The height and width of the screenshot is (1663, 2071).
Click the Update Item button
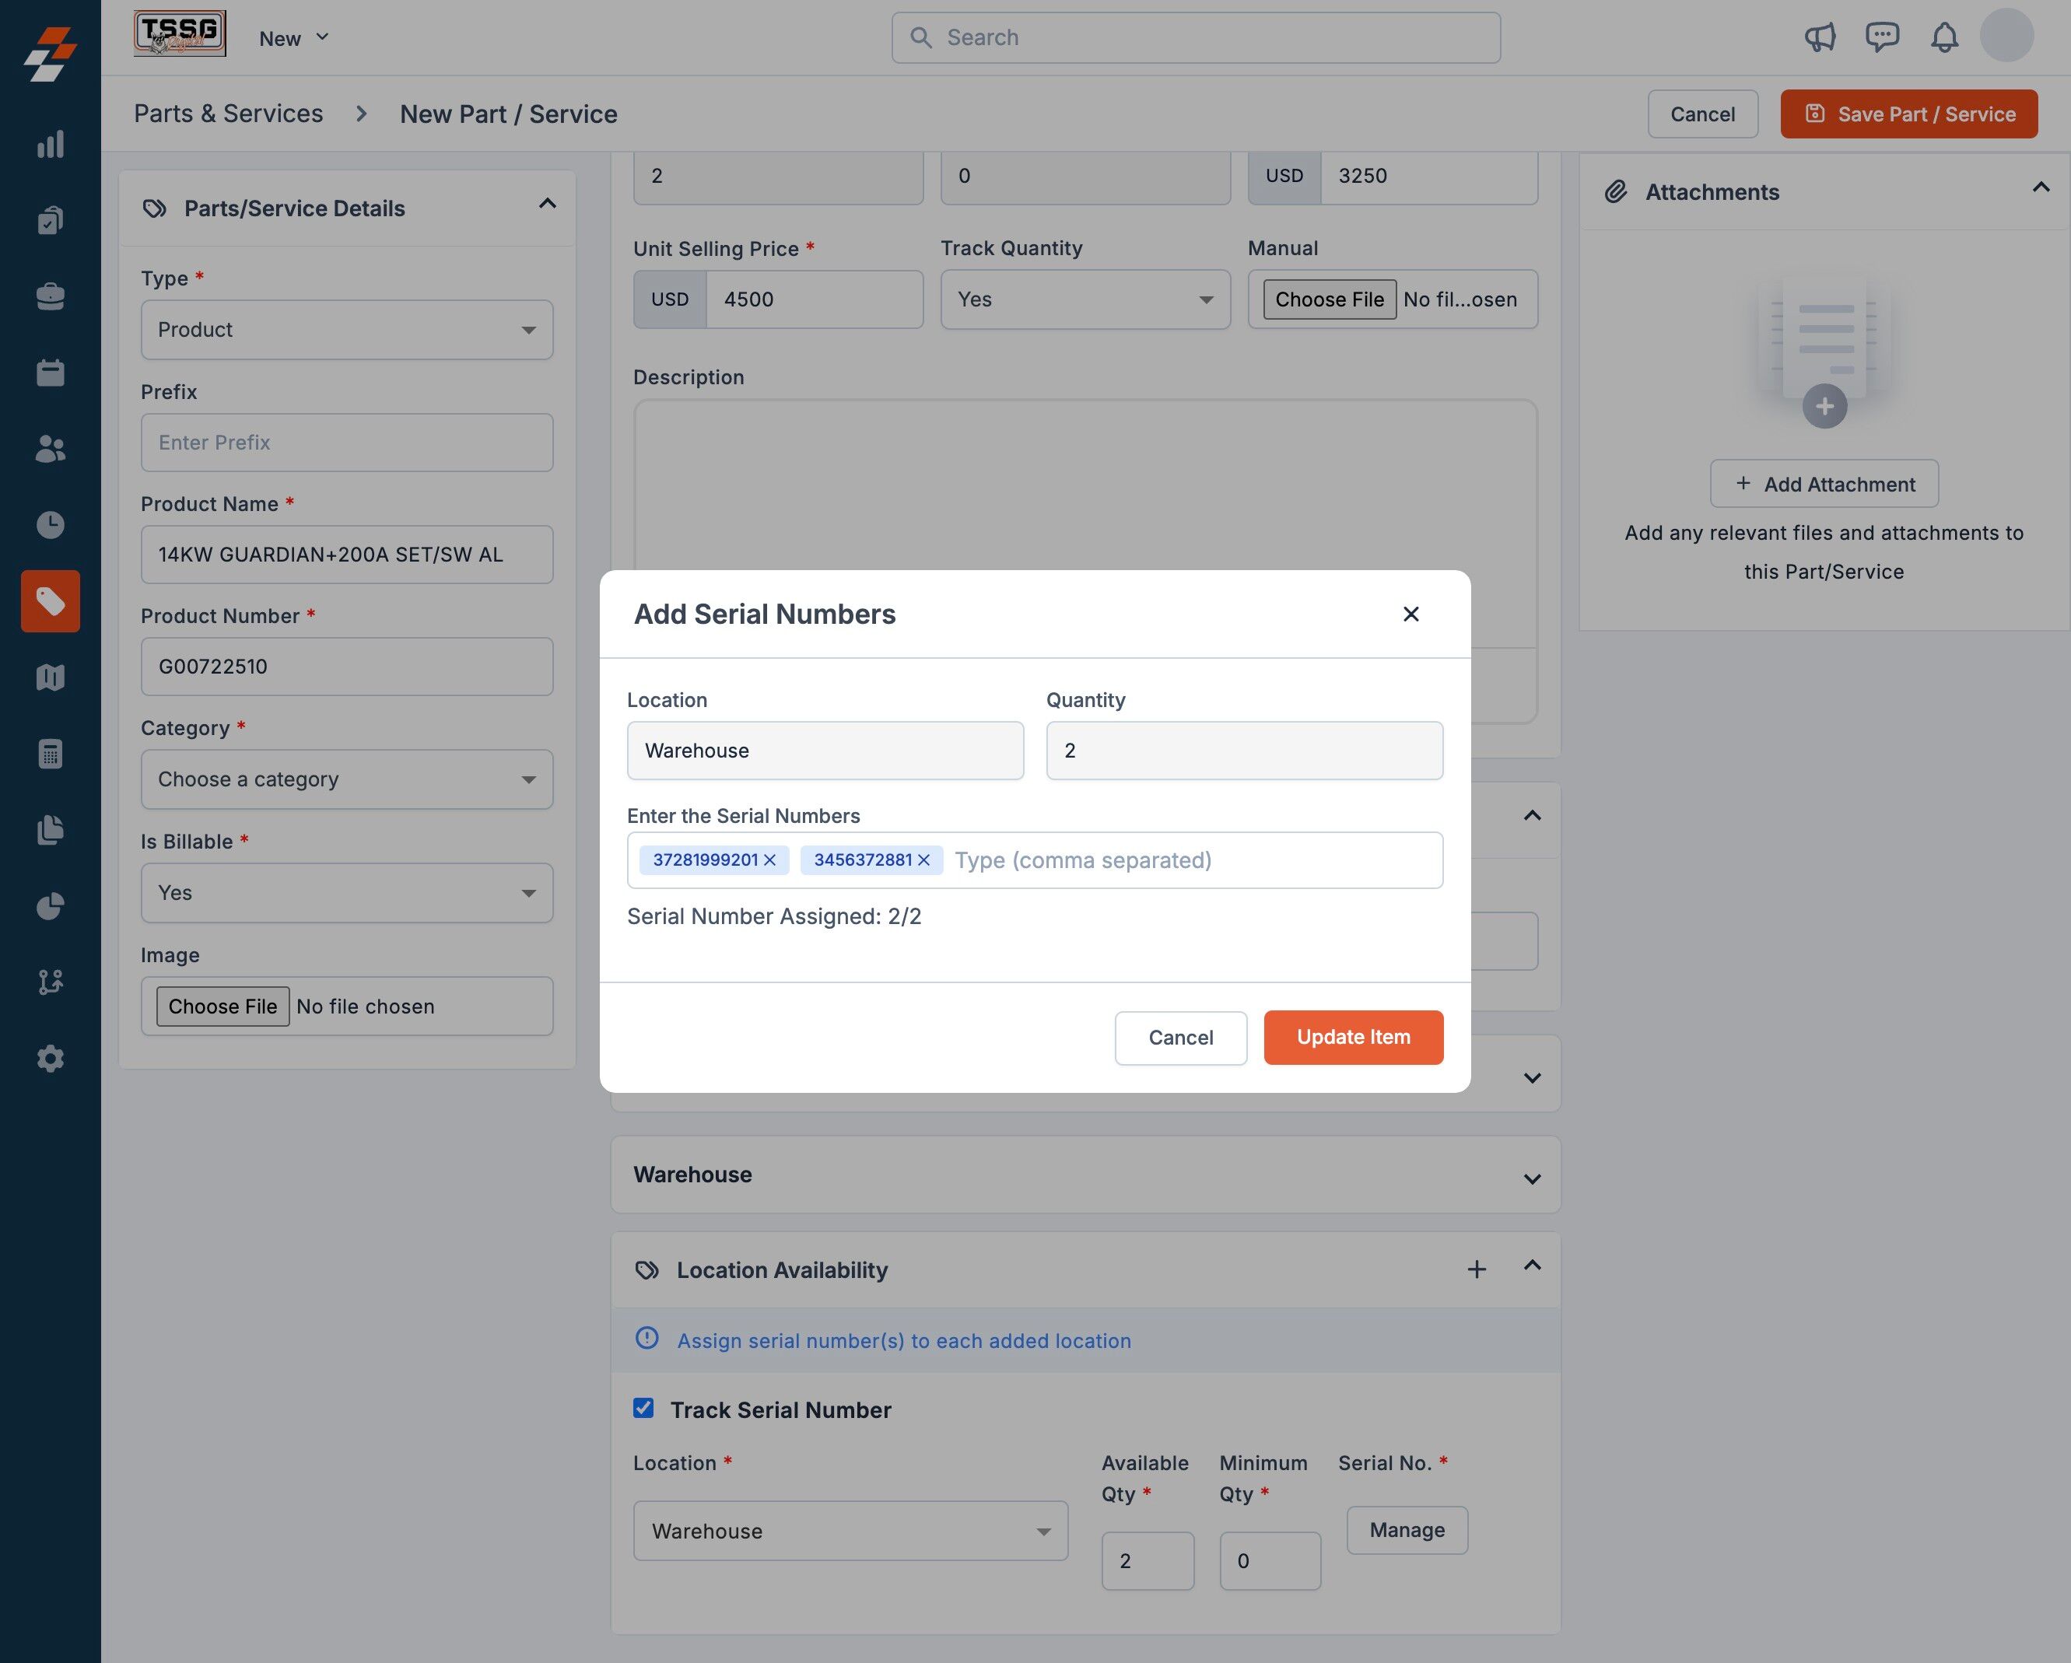point(1352,1037)
